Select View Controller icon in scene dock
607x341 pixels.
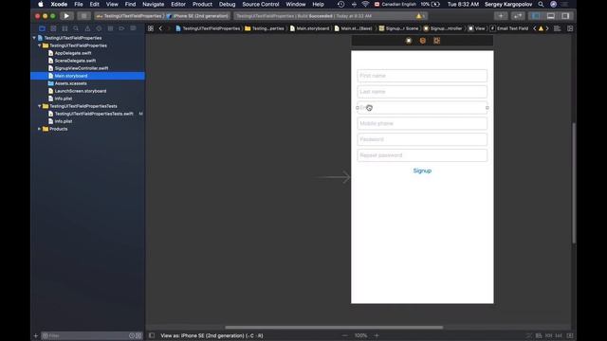click(409, 41)
